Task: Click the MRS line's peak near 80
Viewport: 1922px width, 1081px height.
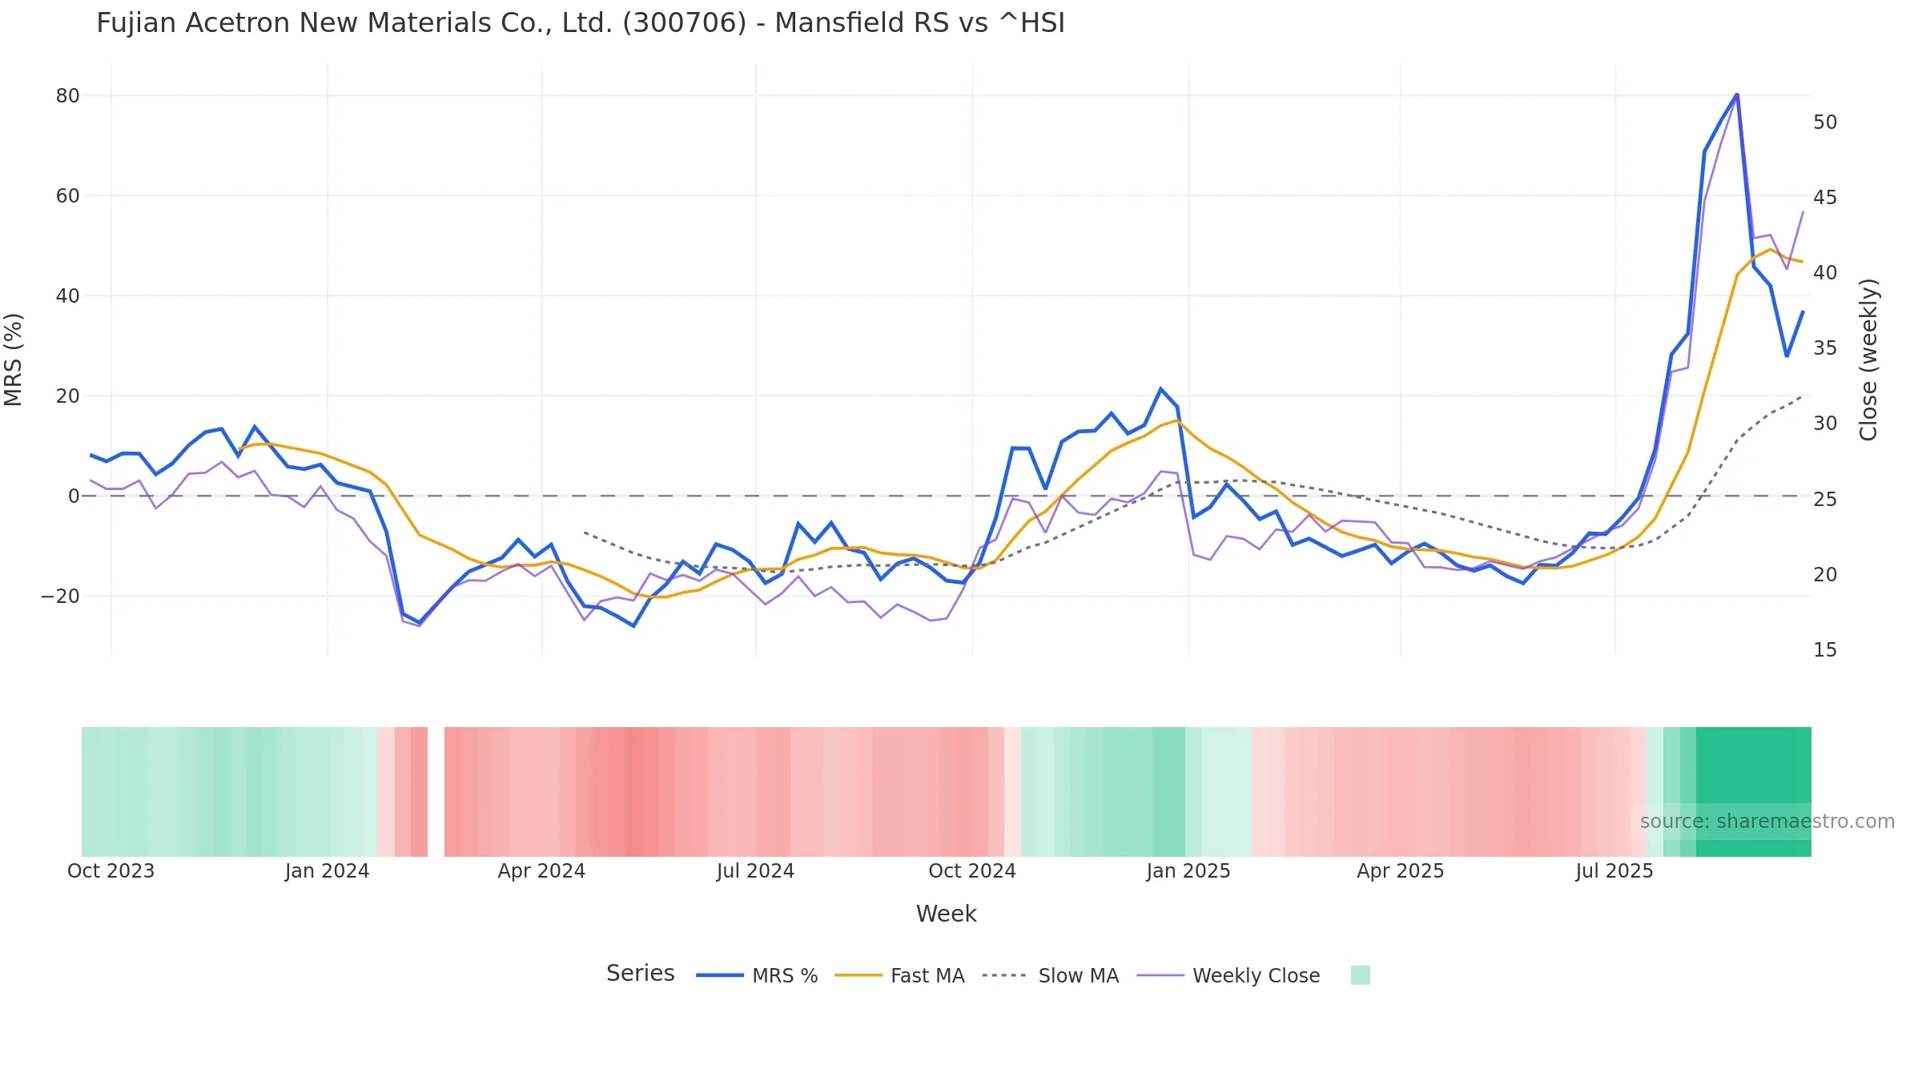Action: [1736, 94]
